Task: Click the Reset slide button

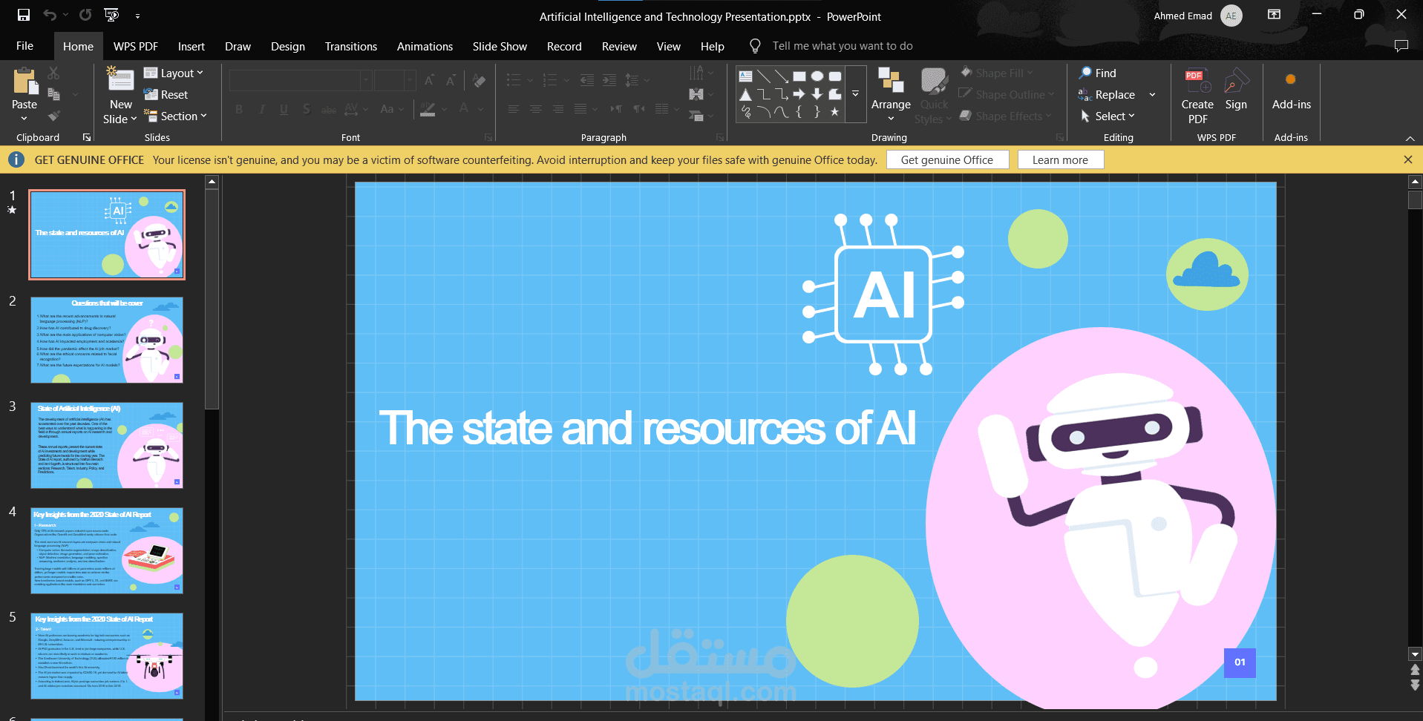Action: [166, 94]
